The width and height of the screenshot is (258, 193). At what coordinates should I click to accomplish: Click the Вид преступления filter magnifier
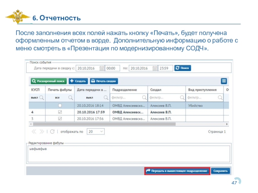pos(220,98)
